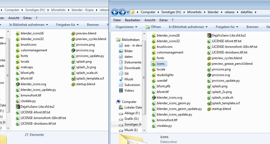Expand arrow after bforartists in left address bar
The image size is (270, 144).
tap(68, 10)
